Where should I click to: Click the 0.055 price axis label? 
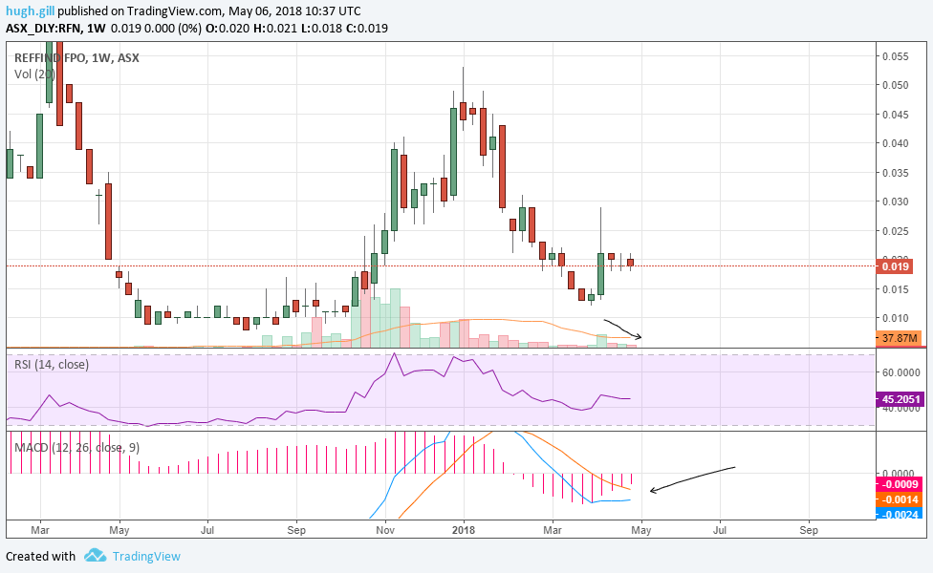point(896,56)
